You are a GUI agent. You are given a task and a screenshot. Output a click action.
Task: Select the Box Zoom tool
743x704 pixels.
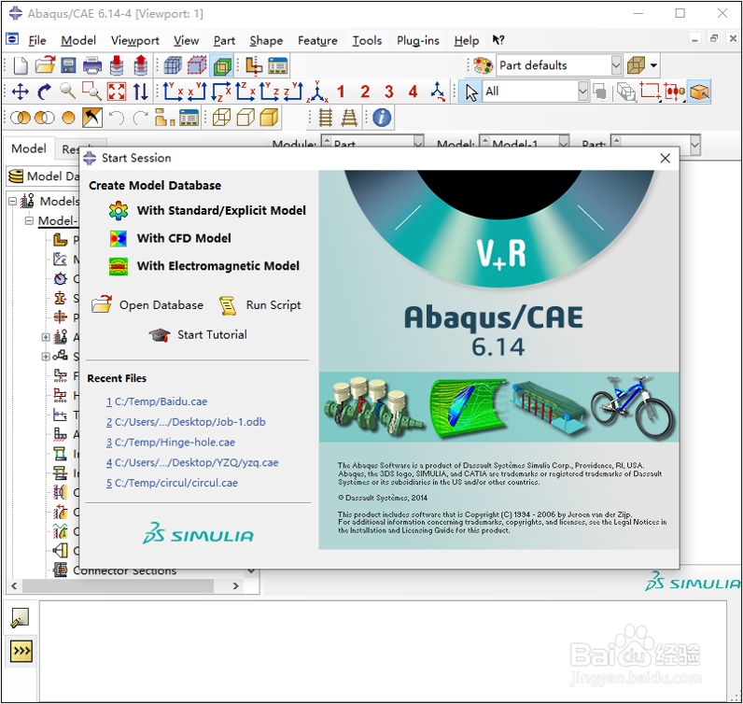pyautogui.click(x=91, y=91)
